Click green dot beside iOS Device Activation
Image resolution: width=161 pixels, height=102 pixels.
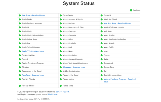pyautogui.click(x=61, y=71)
